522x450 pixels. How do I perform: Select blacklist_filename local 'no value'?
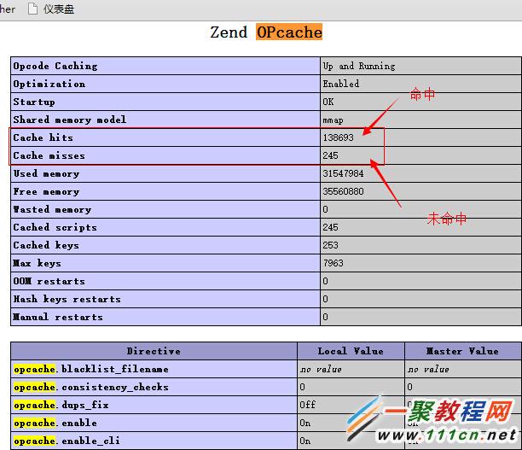[x=321, y=370]
